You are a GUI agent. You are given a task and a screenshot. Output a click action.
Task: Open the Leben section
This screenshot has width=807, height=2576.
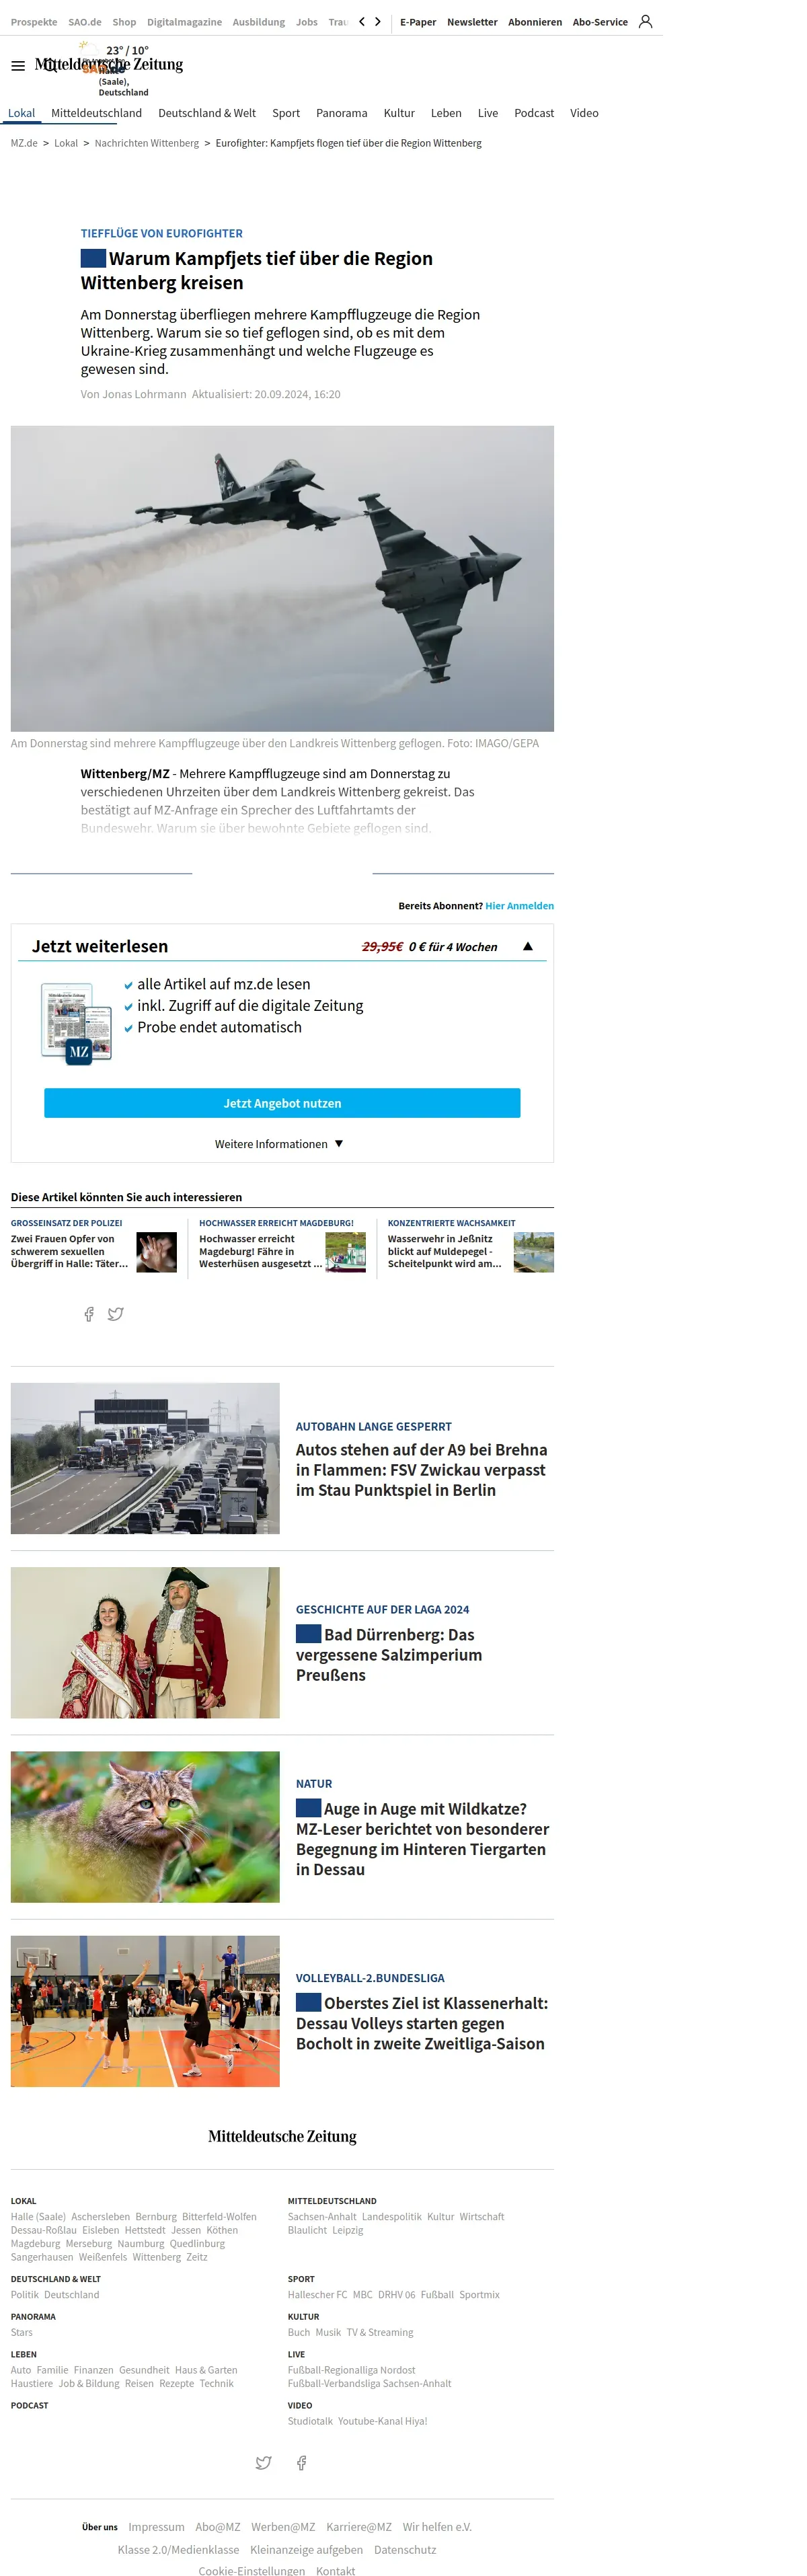[x=446, y=113]
